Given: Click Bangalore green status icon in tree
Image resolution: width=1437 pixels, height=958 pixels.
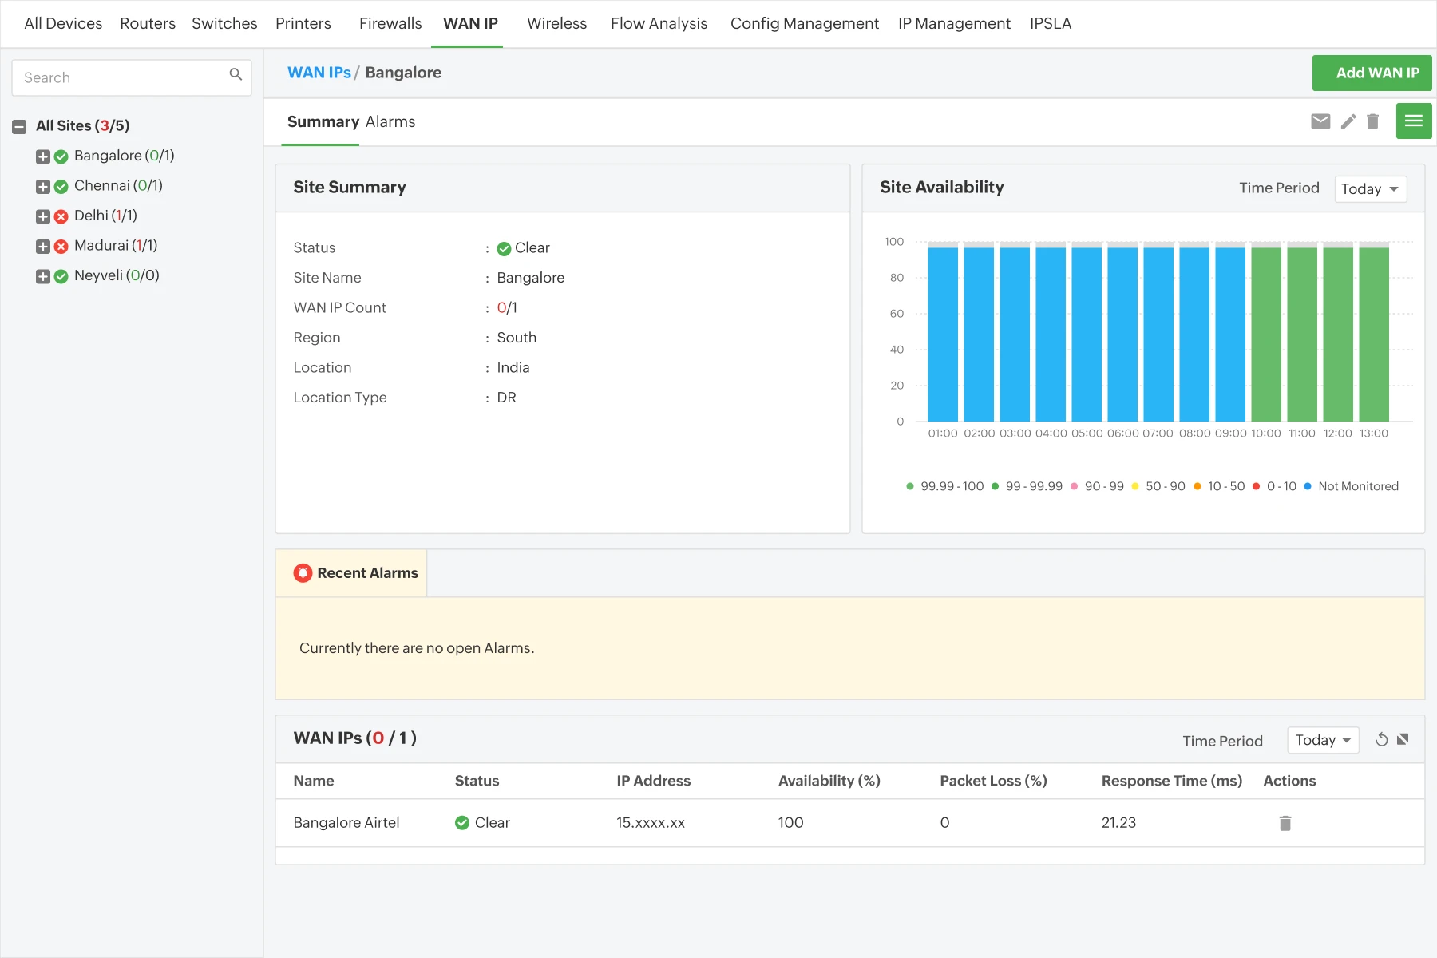Looking at the screenshot, I should click(61, 156).
